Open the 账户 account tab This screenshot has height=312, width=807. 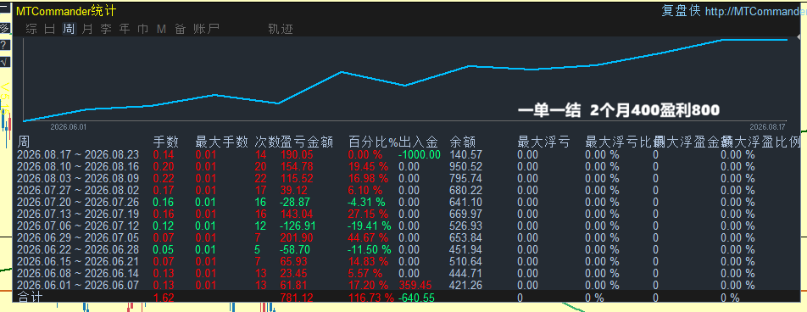tap(206, 30)
